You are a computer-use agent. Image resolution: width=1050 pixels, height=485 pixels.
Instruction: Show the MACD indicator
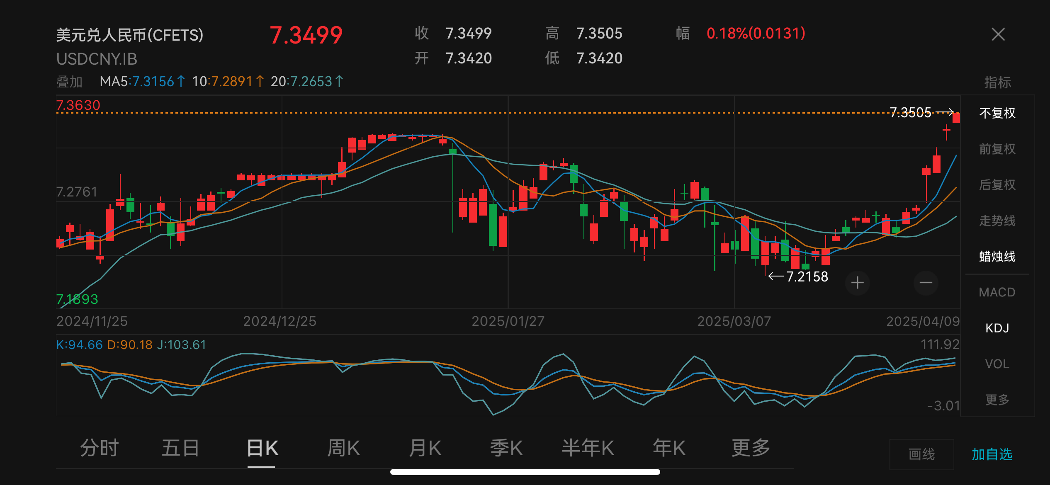click(x=997, y=292)
